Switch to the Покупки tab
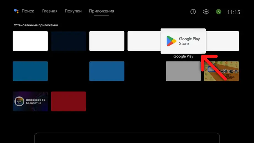The image size is (254, 143). 73,11
